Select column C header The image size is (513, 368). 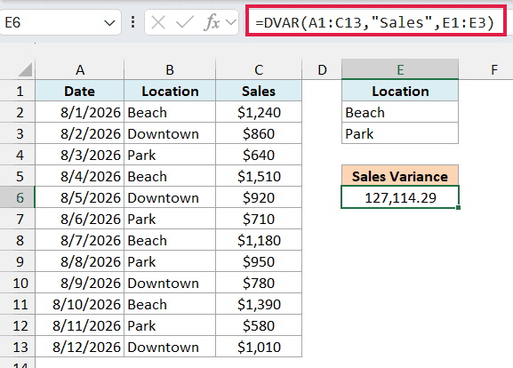click(259, 69)
